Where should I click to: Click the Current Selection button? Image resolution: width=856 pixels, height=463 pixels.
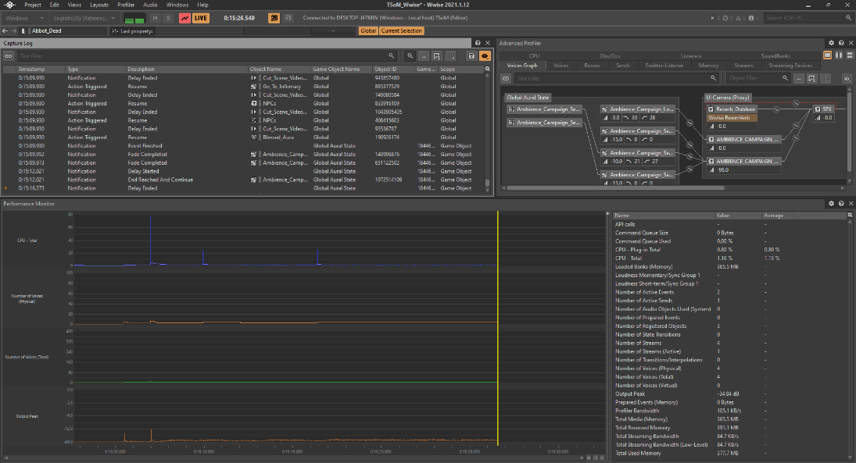[x=402, y=30]
